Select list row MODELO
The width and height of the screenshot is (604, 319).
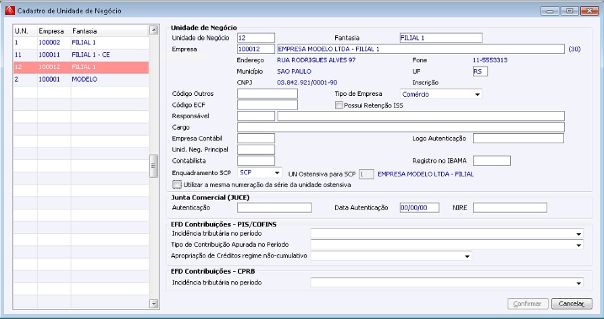pos(81,79)
